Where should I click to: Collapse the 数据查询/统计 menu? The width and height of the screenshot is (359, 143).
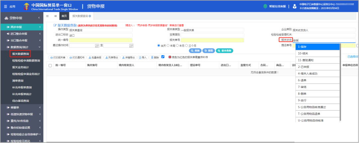coord(22,47)
